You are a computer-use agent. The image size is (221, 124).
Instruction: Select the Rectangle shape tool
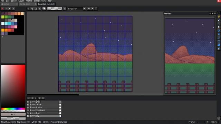tap(219, 41)
